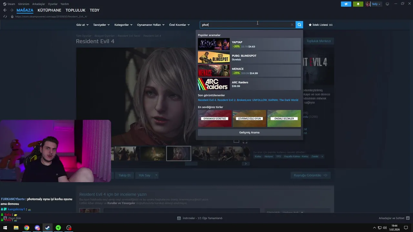The width and height of the screenshot is (413, 232).
Task: Switch to the MAĞAZA tab
Action: pyautogui.click(x=25, y=10)
